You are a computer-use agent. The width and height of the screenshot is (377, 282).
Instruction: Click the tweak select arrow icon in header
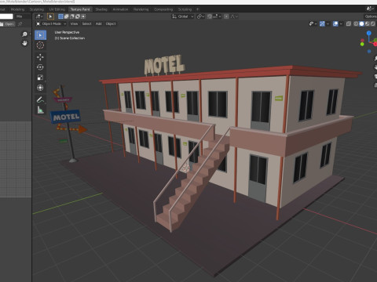50,16
